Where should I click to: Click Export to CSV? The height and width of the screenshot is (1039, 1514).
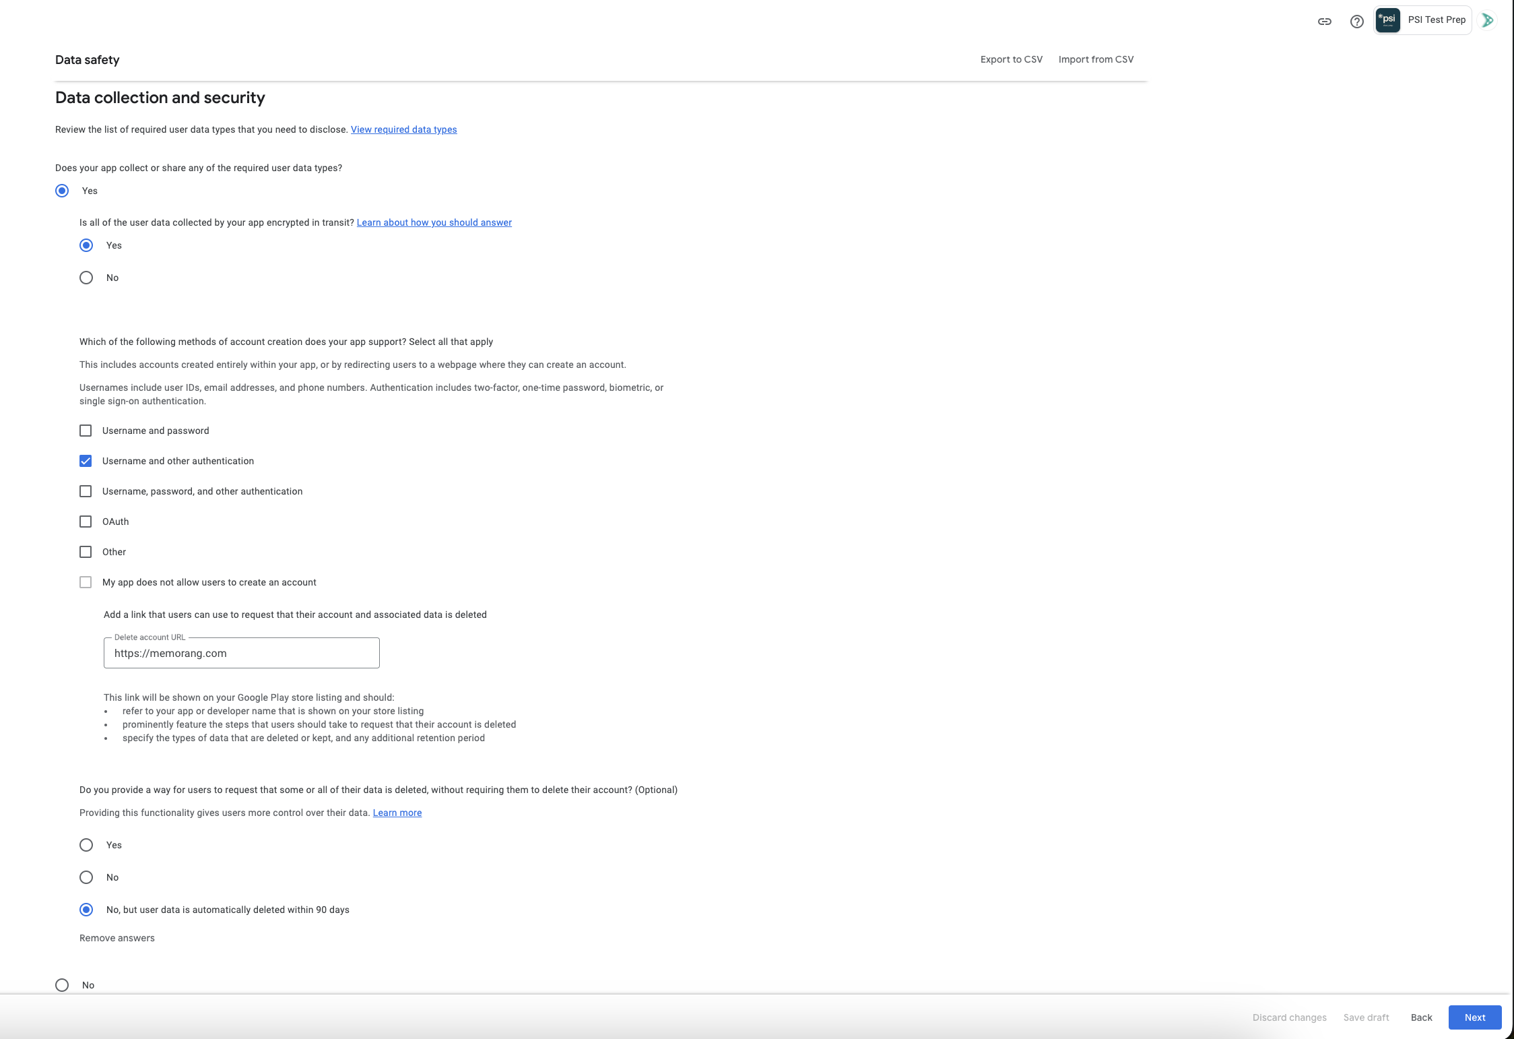tap(1011, 59)
